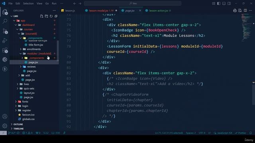Close the page.jsx editor tab
Screen dimensions: 255x143
click(140, 11)
